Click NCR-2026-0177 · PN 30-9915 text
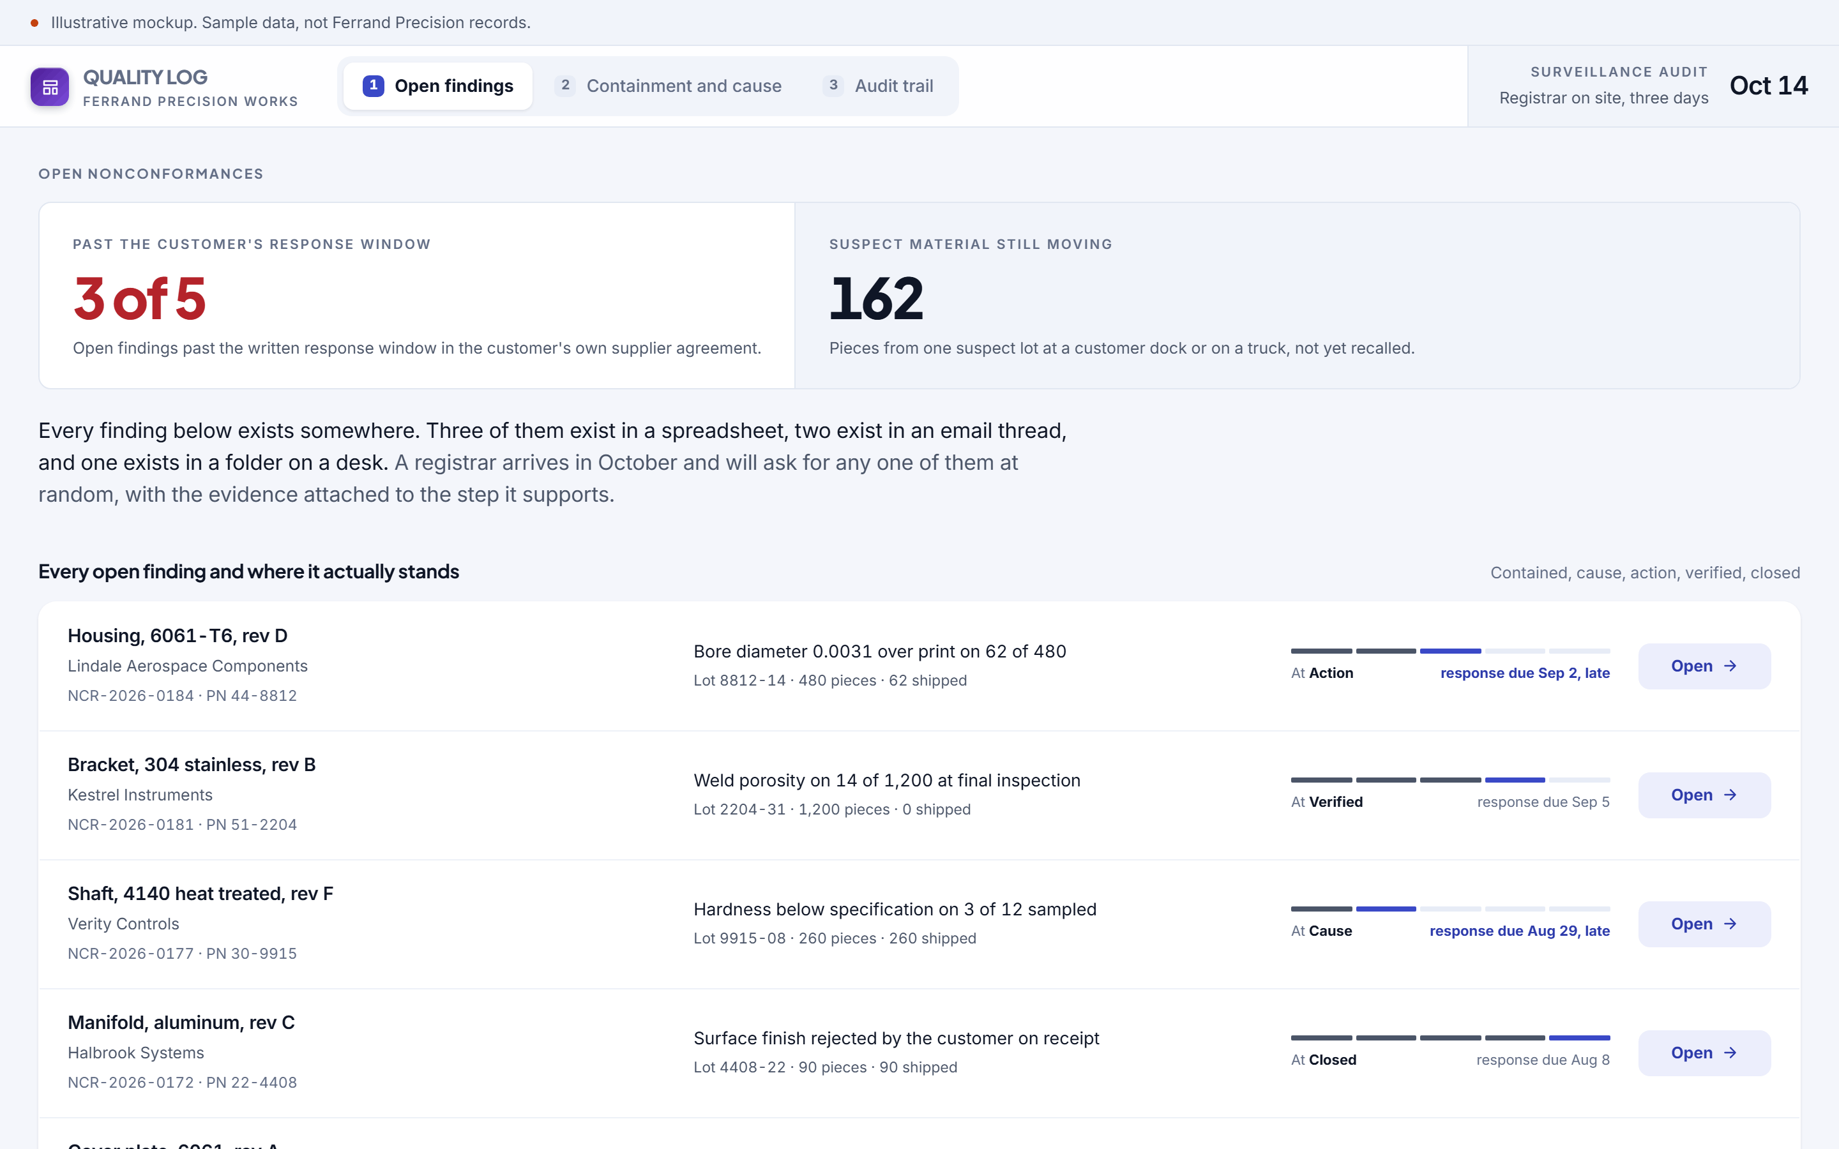This screenshot has width=1839, height=1149. 183,954
